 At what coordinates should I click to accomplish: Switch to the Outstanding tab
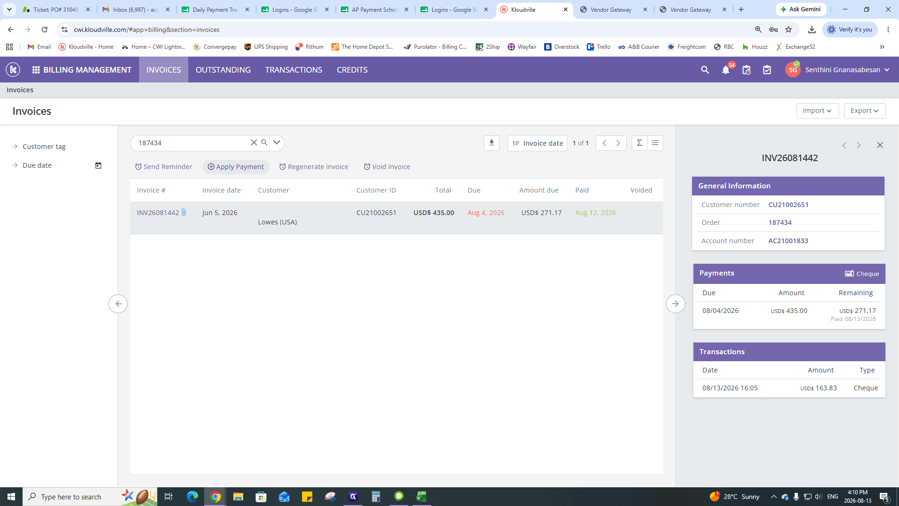pyautogui.click(x=223, y=70)
